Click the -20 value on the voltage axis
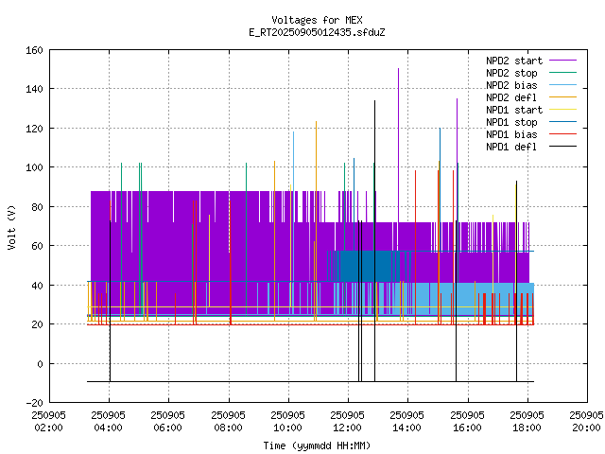 click(x=31, y=403)
